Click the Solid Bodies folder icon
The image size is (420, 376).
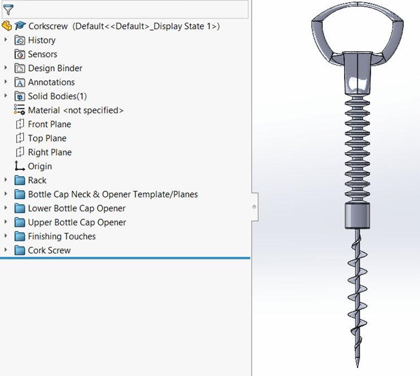point(20,97)
